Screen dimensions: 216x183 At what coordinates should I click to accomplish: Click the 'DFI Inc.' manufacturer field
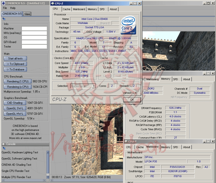[177, 157]
